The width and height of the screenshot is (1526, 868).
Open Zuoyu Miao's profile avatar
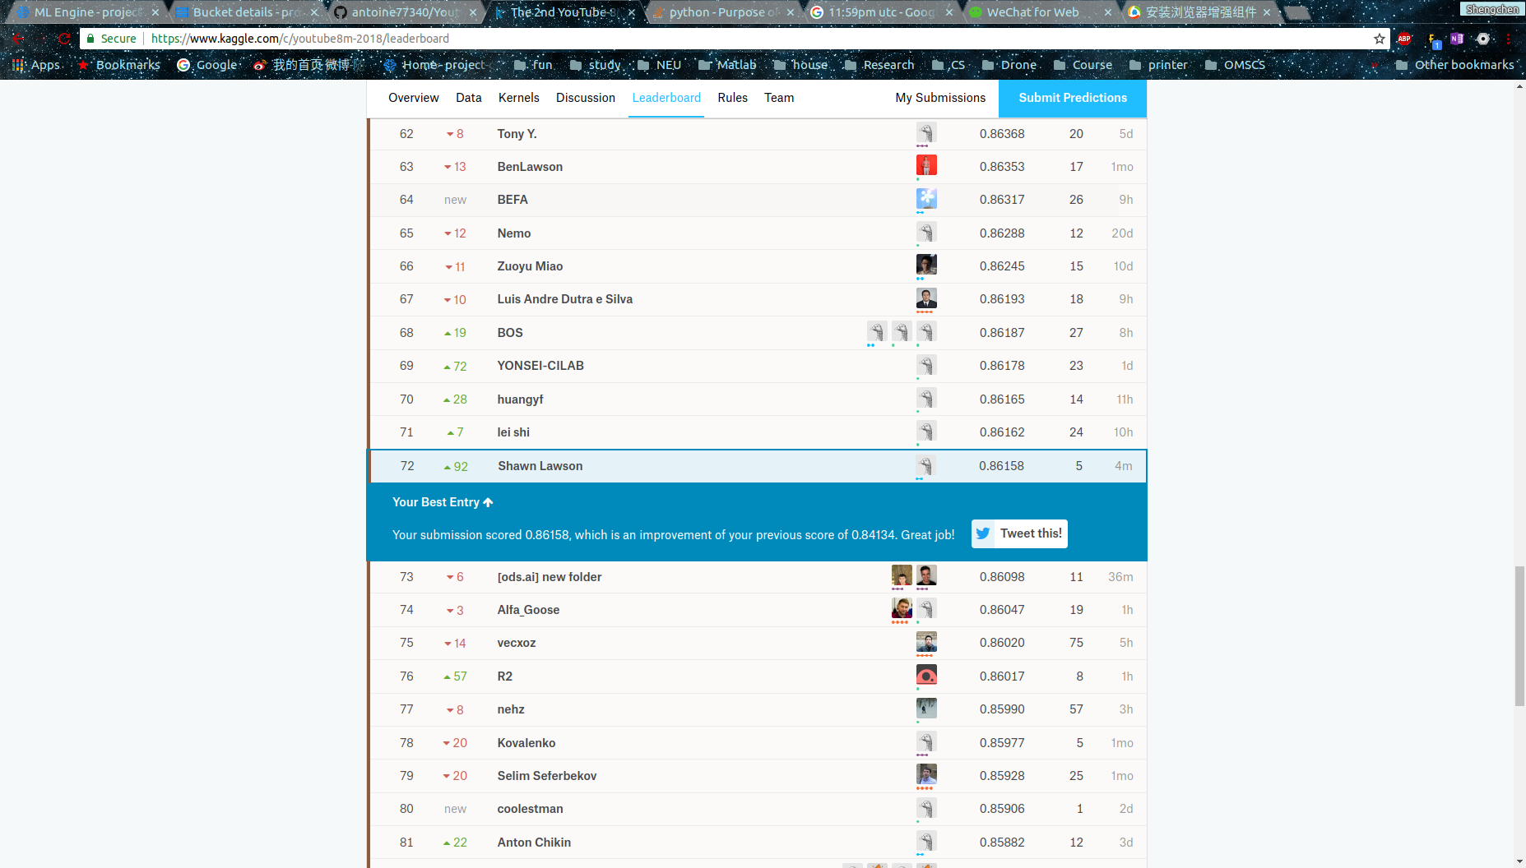[x=926, y=265]
